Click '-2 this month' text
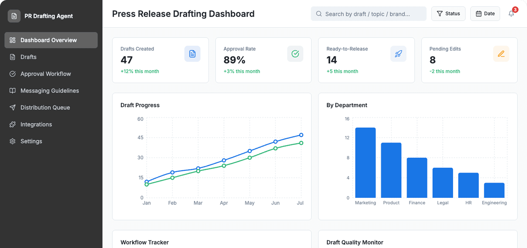This screenshot has width=527, height=248. [445, 71]
